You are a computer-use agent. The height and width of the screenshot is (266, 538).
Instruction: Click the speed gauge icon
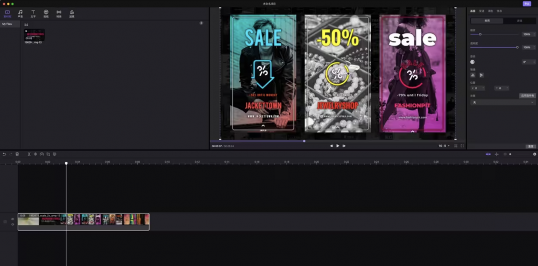42,154
